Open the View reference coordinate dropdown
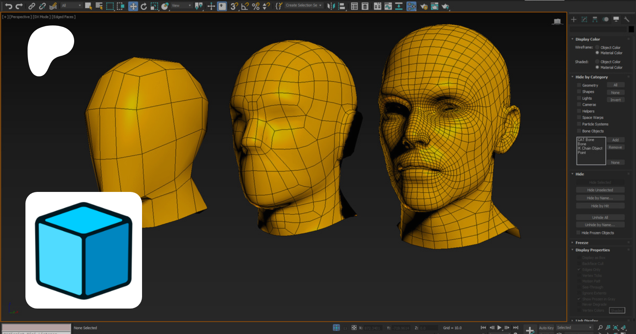 pos(182,6)
